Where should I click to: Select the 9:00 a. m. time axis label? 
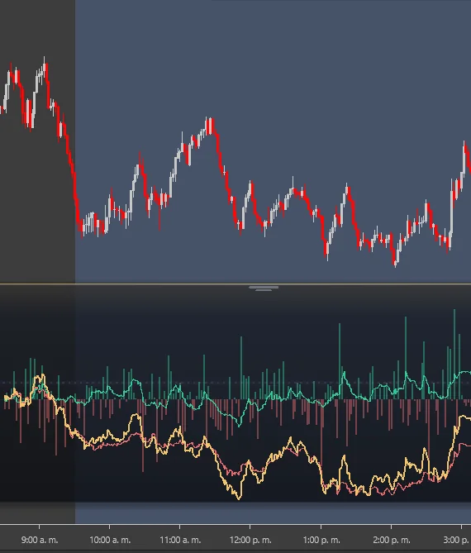(40, 540)
